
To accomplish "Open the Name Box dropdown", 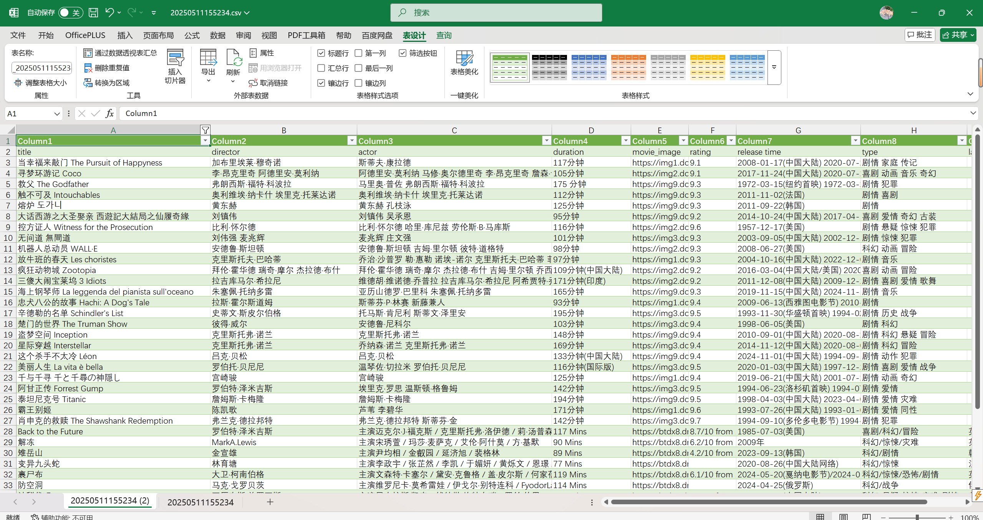I will pos(57,114).
